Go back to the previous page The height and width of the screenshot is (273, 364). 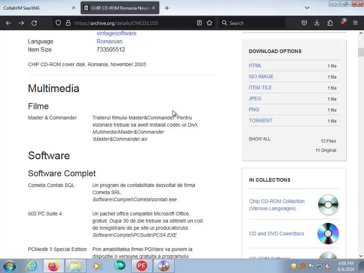[x=9, y=23]
